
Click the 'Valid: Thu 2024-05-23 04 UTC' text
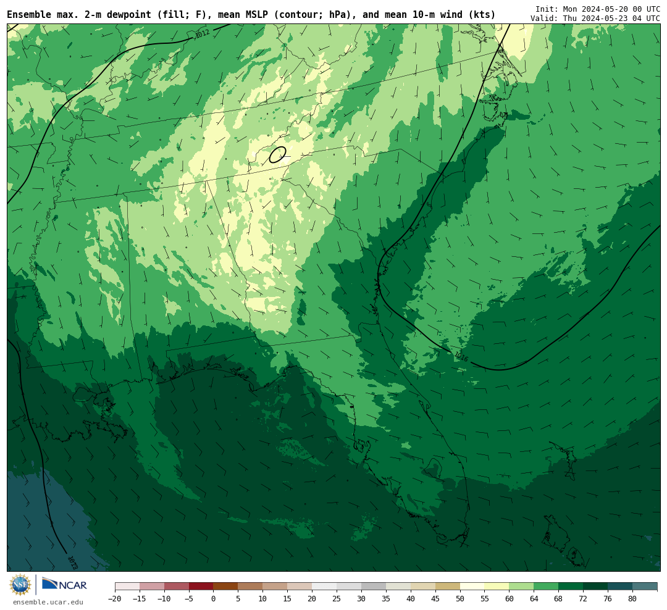[x=595, y=19]
